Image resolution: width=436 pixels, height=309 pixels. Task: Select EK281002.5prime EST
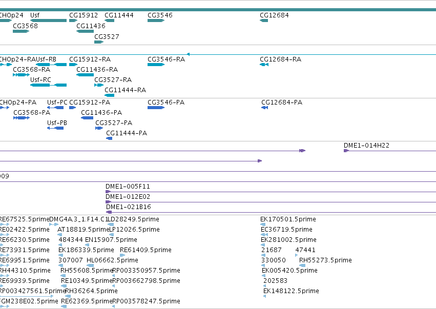pyautogui.click(x=263, y=245)
